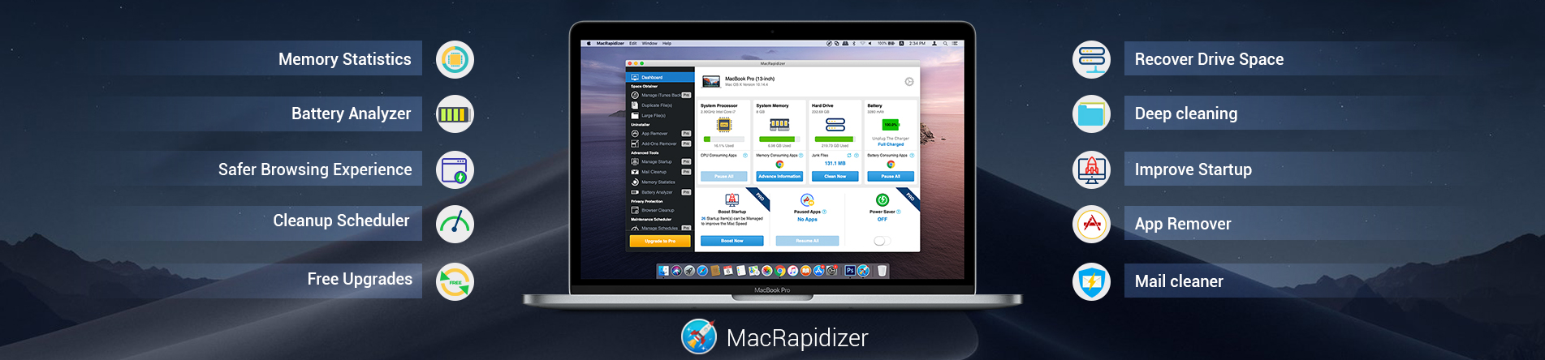Click the help icon next to CPU Consuming Apps
This screenshot has width=1545, height=360.
click(745, 155)
